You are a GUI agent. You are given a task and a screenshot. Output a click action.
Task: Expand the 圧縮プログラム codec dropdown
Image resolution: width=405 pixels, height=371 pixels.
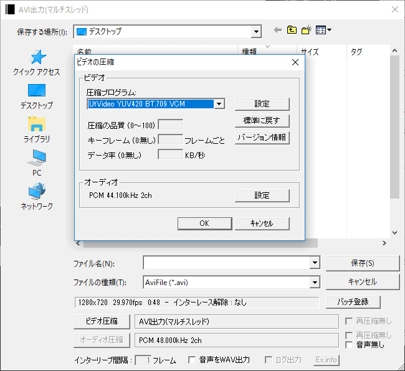[x=219, y=104]
